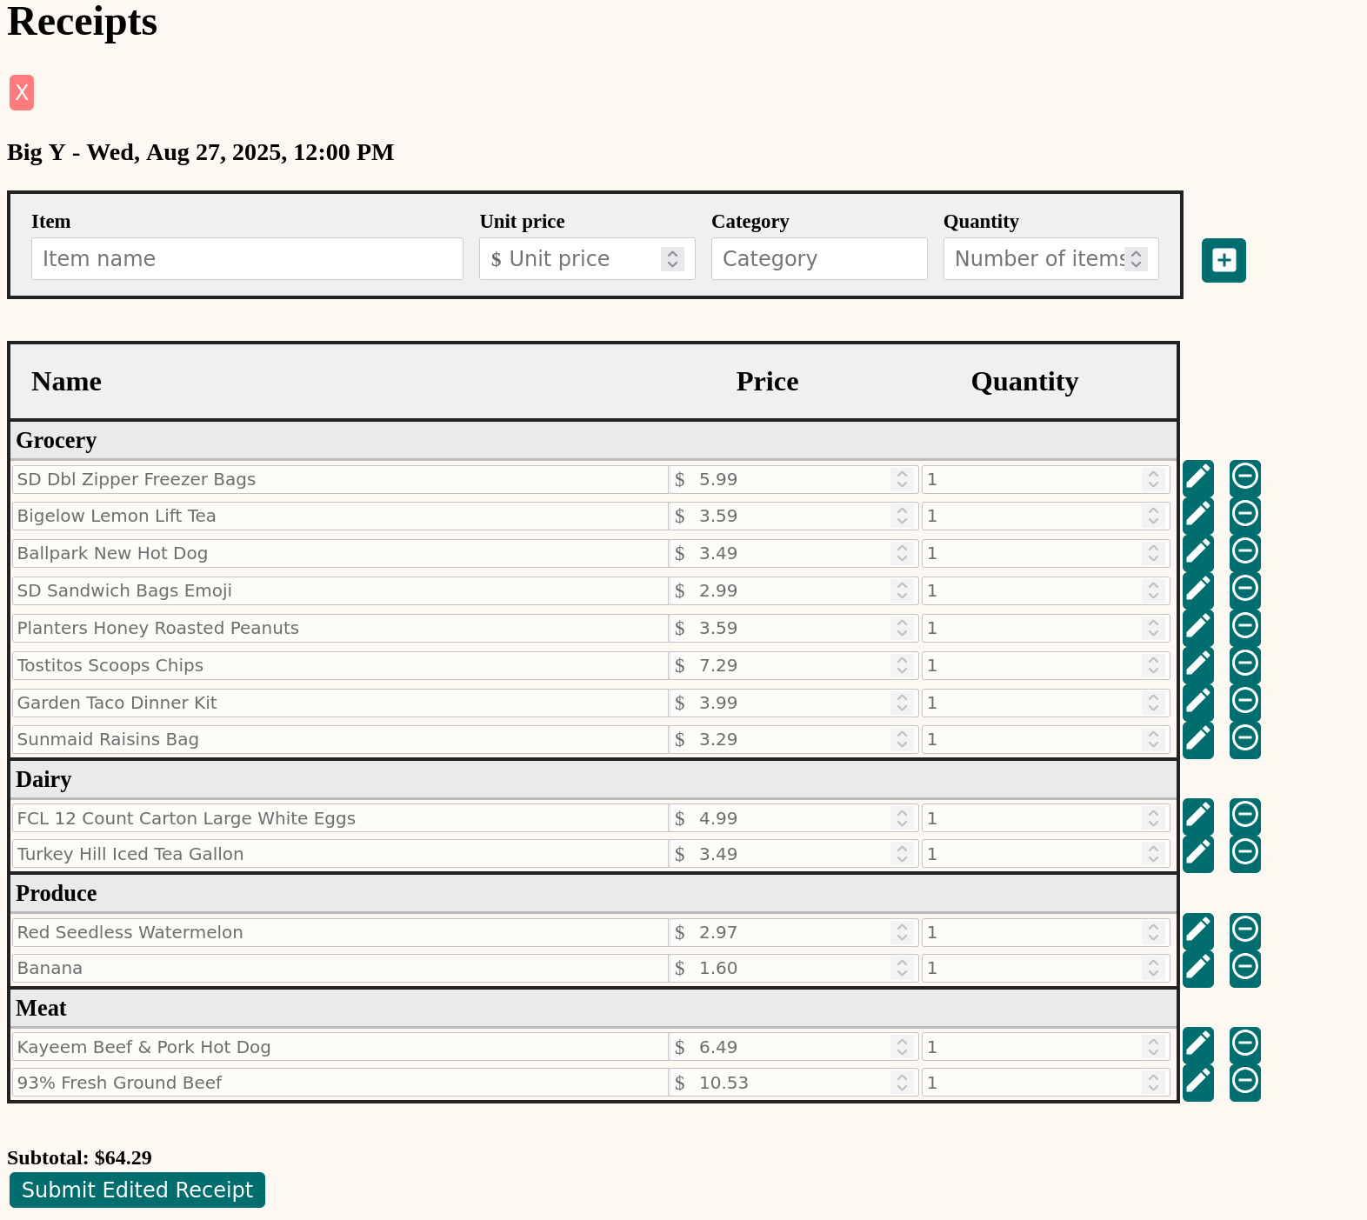Screen dimensions: 1367x1220
Task: Click the Red Seedless Watermelon name field
Action: click(x=340, y=932)
